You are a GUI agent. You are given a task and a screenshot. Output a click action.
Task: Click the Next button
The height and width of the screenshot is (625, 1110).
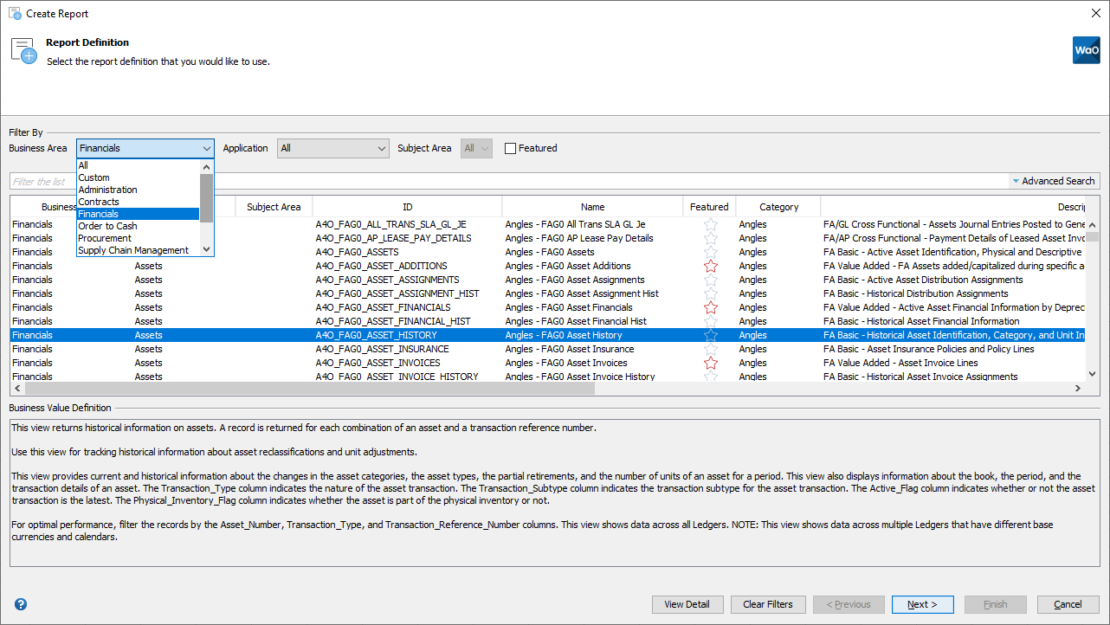pyautogui.click(x=922, y=604)
